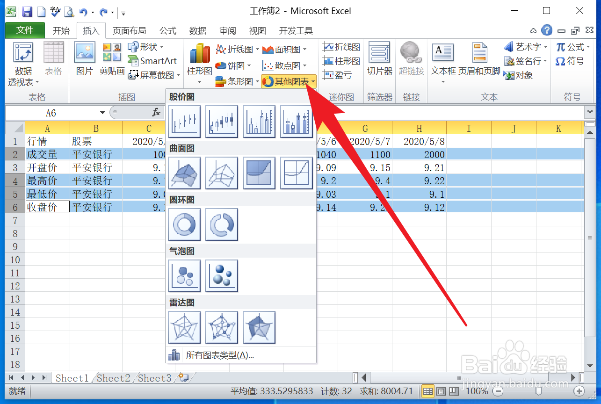Image resolution: width=601 pixels, height=404 pixels.
Task: Open the File (文件) tab
Action: pyautogui.click(x=25, y=30)
